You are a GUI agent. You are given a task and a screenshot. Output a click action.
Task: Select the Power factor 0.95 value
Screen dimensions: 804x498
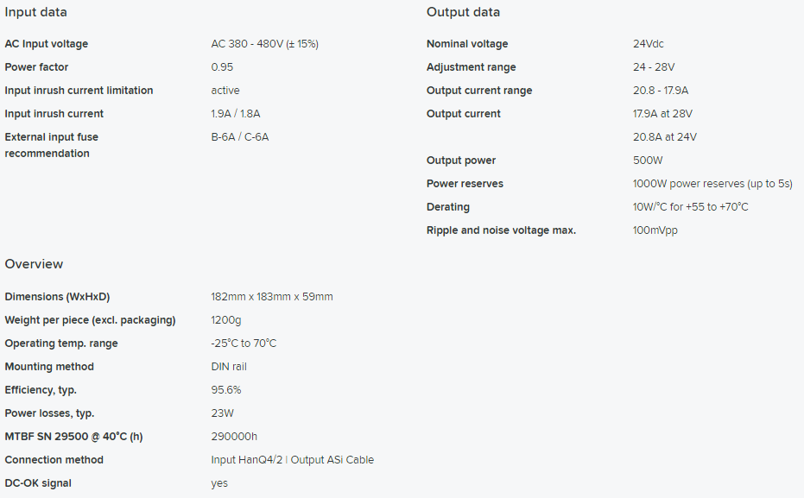[222, 67]
